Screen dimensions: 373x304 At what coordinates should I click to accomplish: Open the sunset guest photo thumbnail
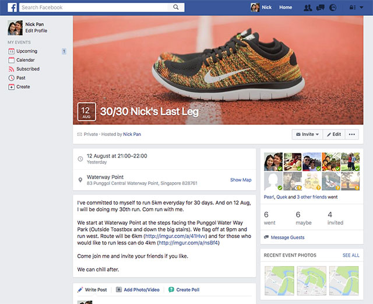tap(350, 181)
